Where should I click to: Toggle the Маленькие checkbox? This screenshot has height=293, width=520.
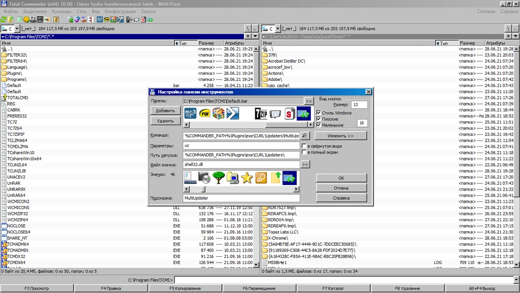tap(319, 125)
